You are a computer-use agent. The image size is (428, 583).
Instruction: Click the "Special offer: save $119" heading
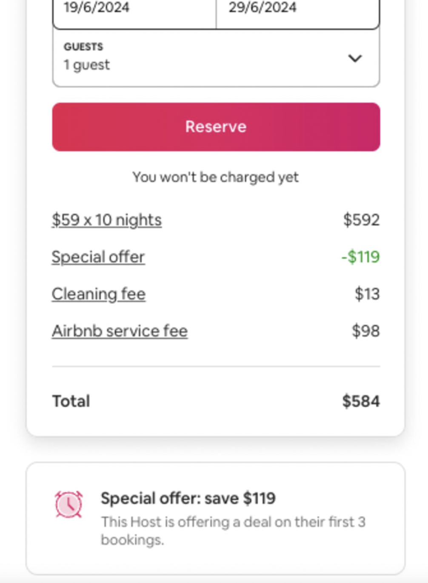coord(188,498)
